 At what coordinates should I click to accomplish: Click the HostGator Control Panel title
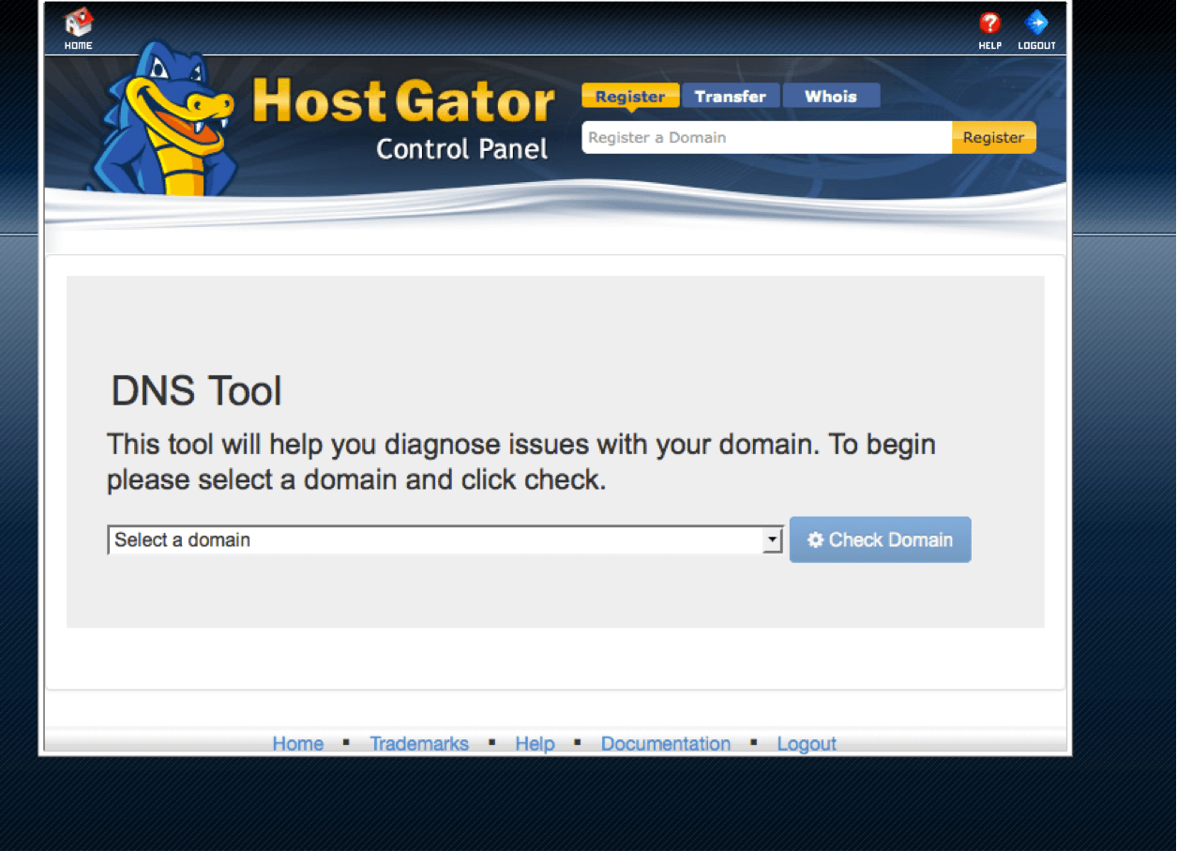click(404, 119)
